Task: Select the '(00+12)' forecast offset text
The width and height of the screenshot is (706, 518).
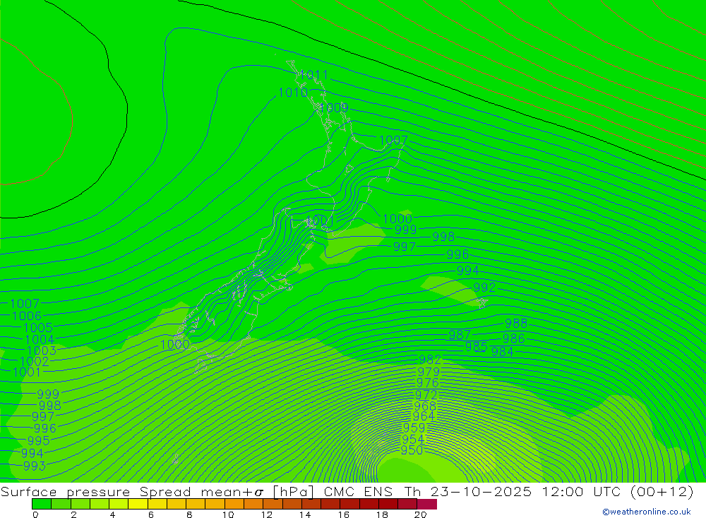Action: [x=662, y=491]
